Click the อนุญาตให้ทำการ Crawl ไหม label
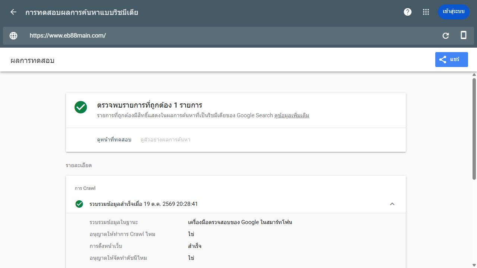 coord(122,234)
